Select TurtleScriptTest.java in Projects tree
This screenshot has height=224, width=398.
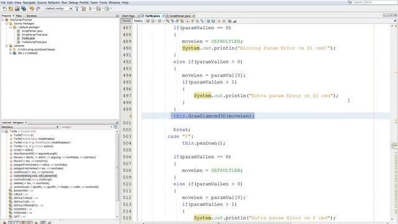(x=34, y=42)
